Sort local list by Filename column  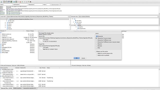(x=12, y=31)
